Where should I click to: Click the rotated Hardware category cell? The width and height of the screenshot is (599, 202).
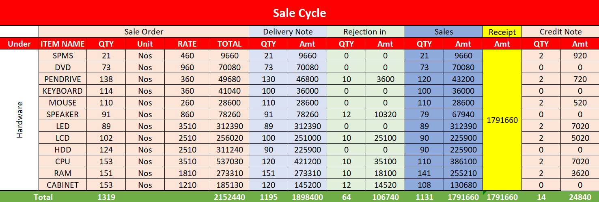(19, 120)
